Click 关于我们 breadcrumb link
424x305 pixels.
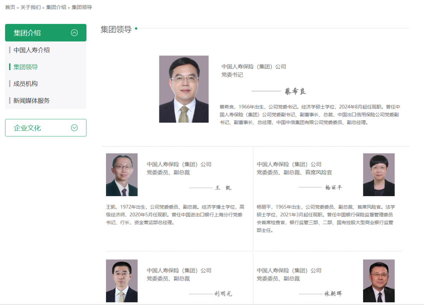(31, 7)
